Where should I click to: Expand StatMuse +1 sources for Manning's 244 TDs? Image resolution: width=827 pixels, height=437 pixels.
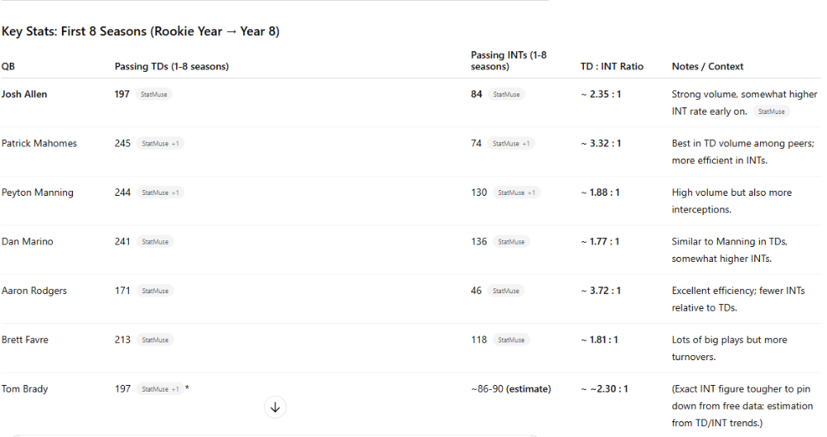tap(160, 192)
